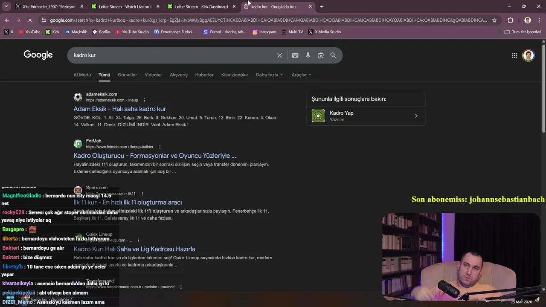This screenshot has width=546, height=307.
Task: Open the Fenerbahçe Futbol bookmark
Action: [174, 32]
